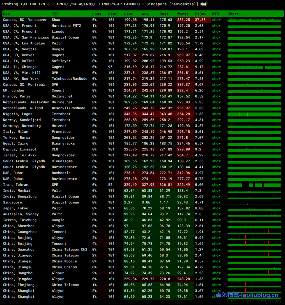The image size is (285, 305).
Task: Click the StDev column header
Action: 200,14
